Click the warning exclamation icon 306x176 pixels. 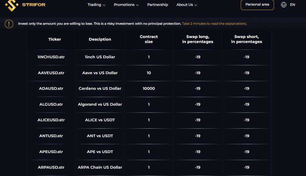pyautogui.click(x=9, y=24)
